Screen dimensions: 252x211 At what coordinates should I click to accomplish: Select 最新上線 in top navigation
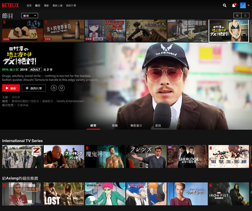click(x=57, y=6)
